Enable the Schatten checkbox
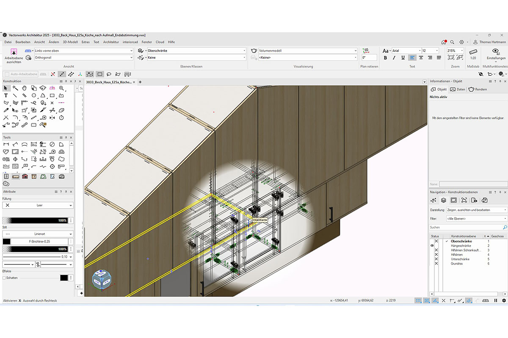 tap(5, 278)
